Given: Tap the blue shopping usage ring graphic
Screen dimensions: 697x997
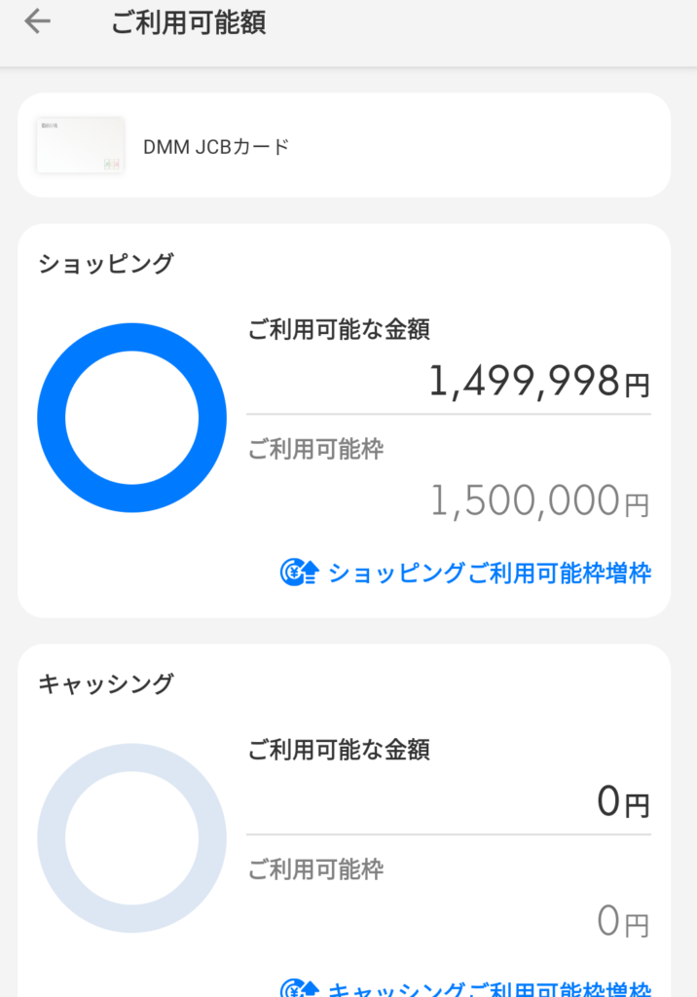Looking at the screenshot, I should pos(131,417).
